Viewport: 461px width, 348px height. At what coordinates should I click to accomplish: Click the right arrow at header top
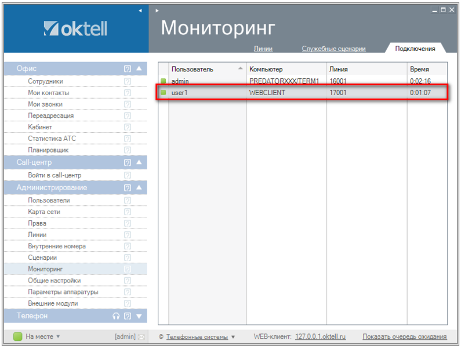157,10
